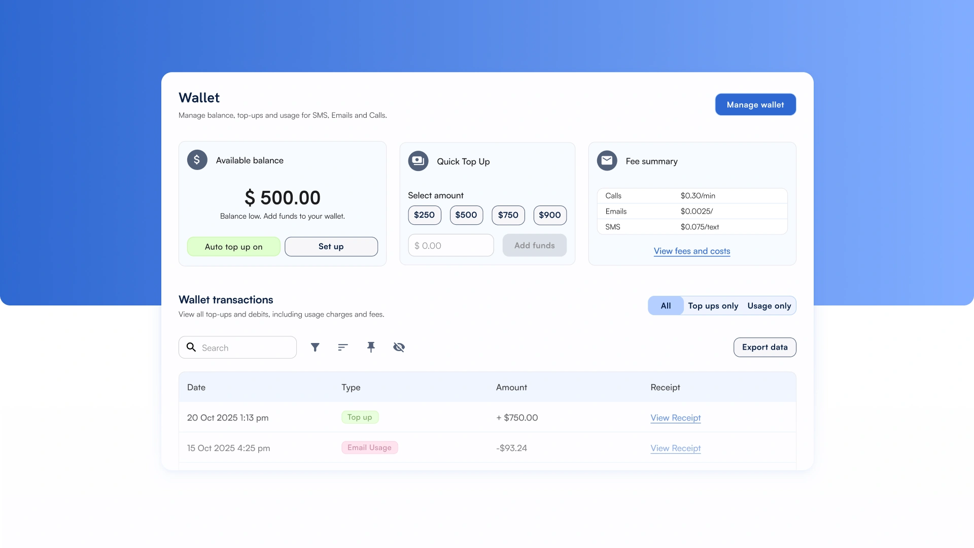This screenshot has height=548, width=974.
Task: Toggle the hidden-eye visibility icon
Action: tap(399, 347)
